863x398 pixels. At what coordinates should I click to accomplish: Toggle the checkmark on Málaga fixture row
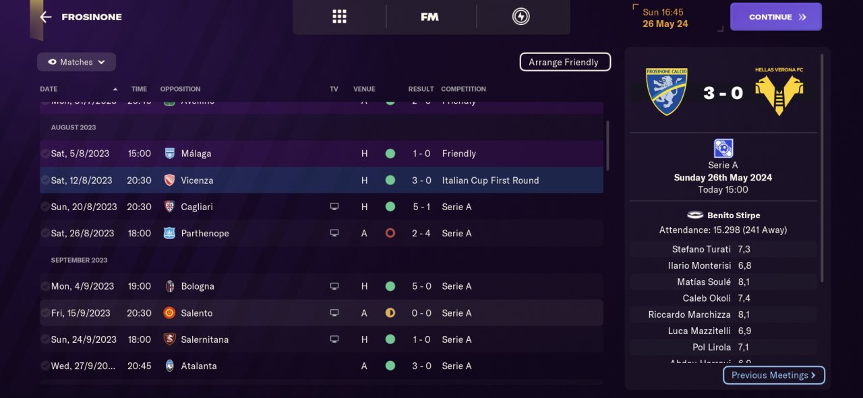(x=44, y=154)
